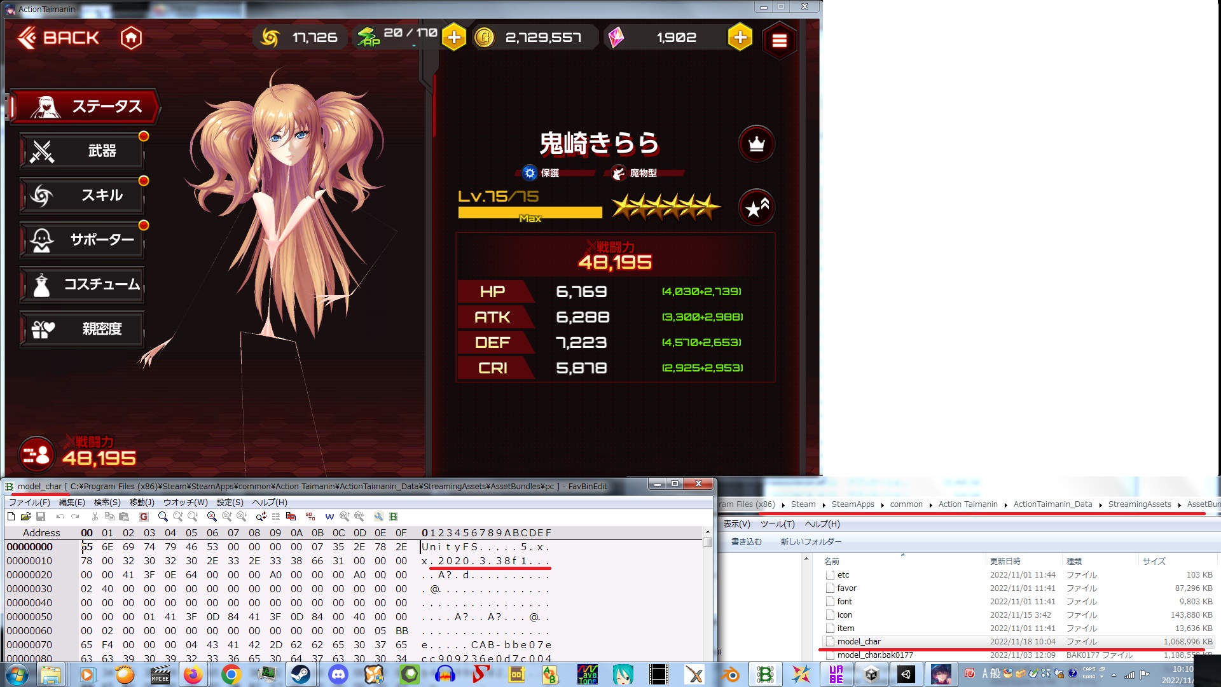This screenshot has width=1221, height=687.
Task: Open the 親密度 affinity menu
Action: pos(82,329)
